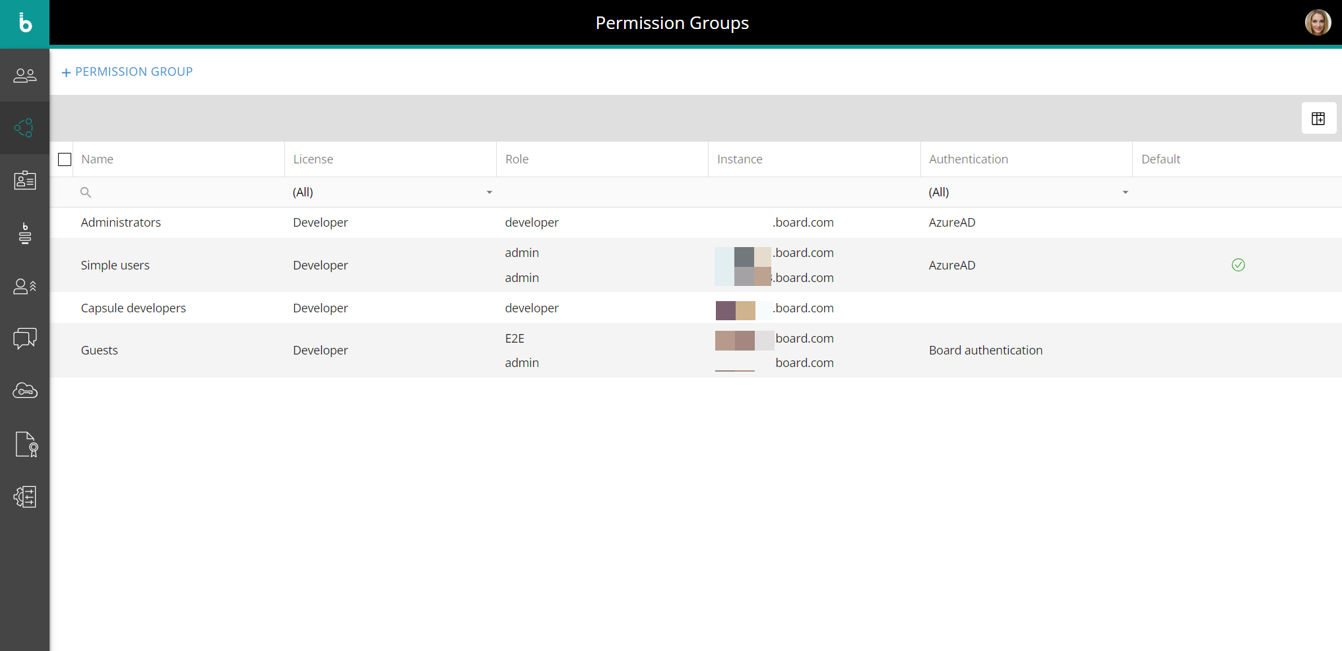The image size is (1342, 651).
Task: Open the settings sliders sidebar icon
Action: coord(25,497)
